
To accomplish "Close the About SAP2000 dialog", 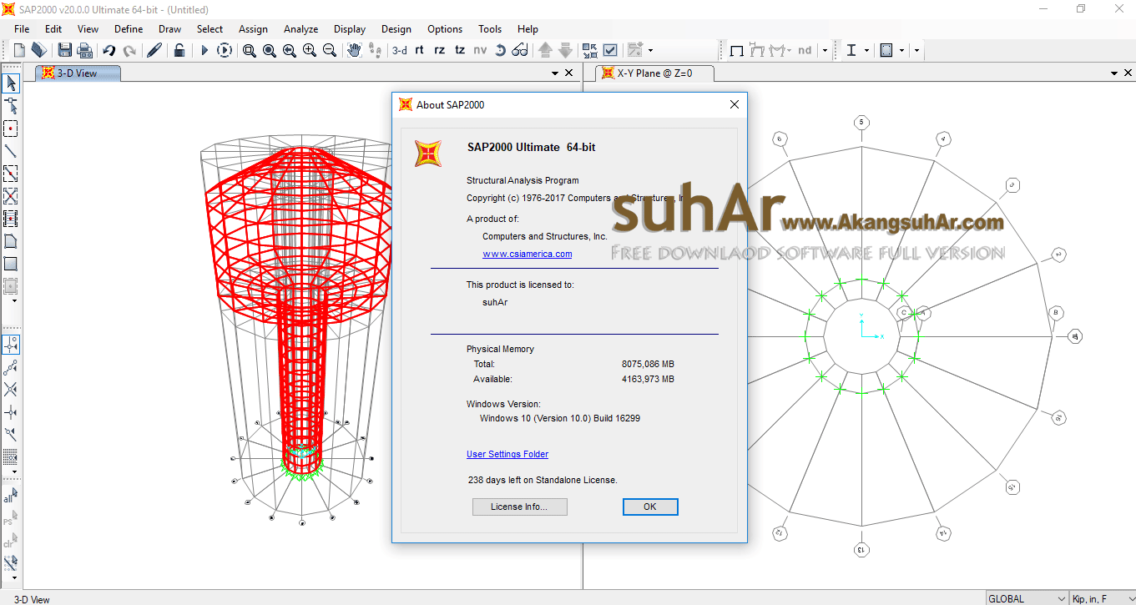I will [x=735, y=105].
